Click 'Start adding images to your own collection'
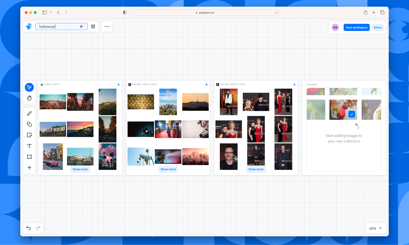This screenshot has width=409, height=245. [x=344, y=138]
